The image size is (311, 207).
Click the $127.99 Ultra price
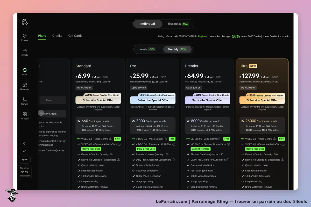(250, 76)
